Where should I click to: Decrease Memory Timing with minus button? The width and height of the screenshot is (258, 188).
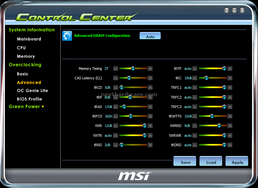coord(116,69)
